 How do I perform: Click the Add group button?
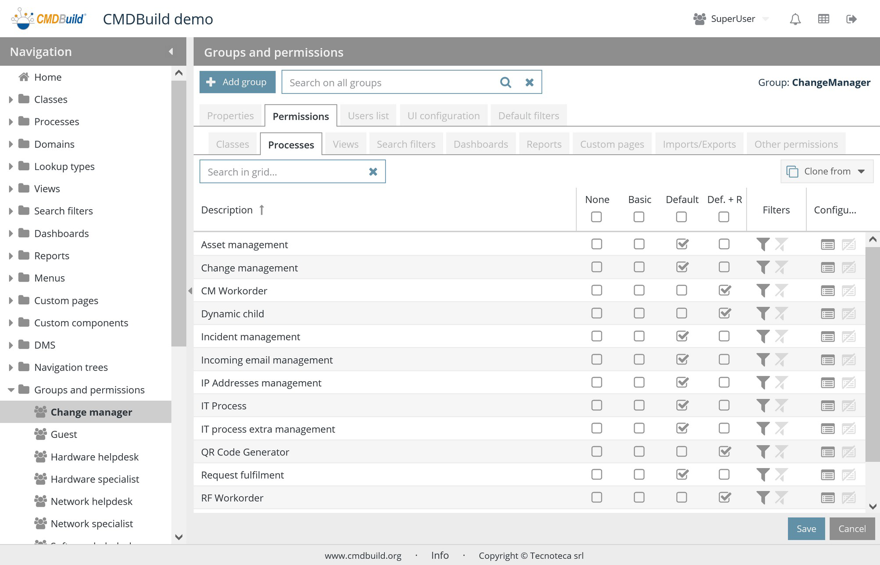click(x=237, y=82)
